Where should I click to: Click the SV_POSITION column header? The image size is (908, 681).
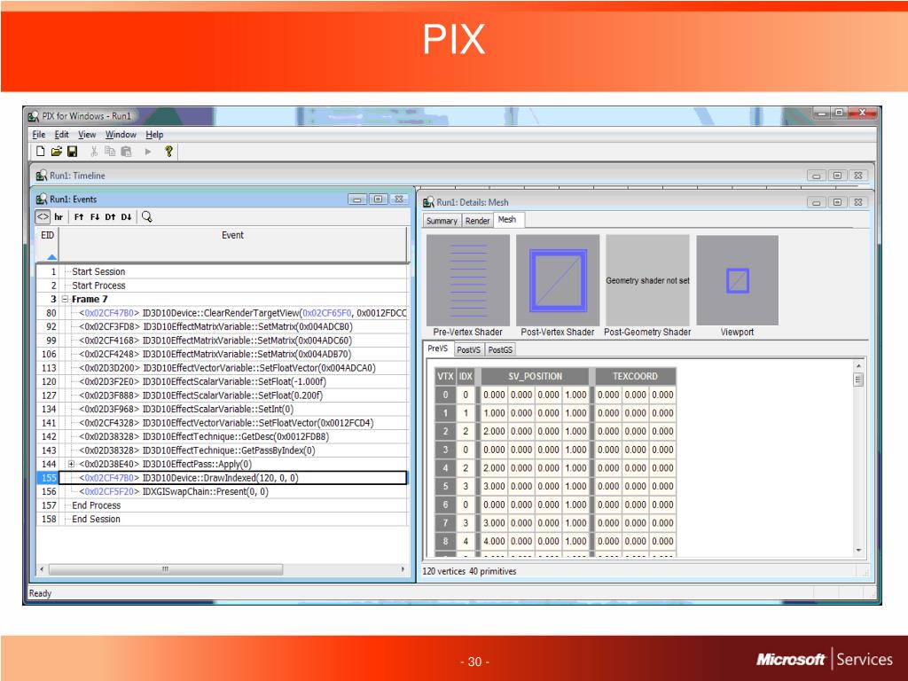(x=535, y=376)
